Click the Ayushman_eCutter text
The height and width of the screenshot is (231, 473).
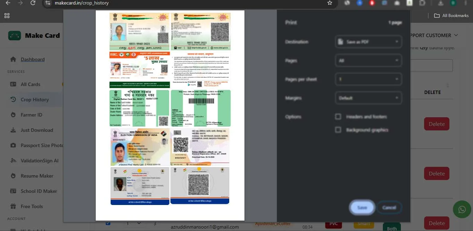coord(273,224)
